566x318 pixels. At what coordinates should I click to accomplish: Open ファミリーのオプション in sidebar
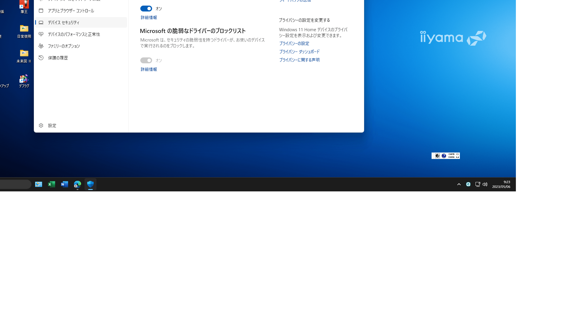point(64,46)
